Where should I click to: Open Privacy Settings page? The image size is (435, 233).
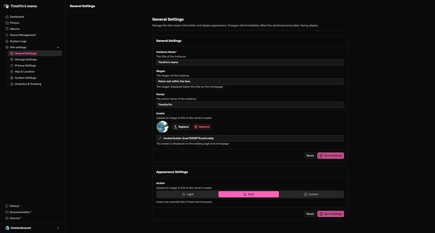coord(35,65)
